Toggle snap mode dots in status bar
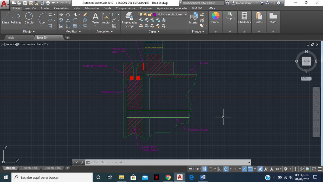The image size is (323, 182). (x=211, y=169)
